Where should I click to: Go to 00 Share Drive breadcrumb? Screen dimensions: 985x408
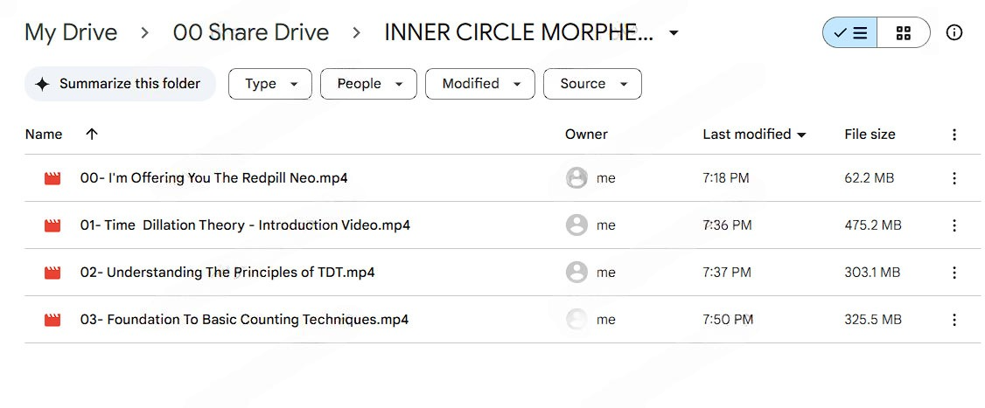[x=251, y=33]
